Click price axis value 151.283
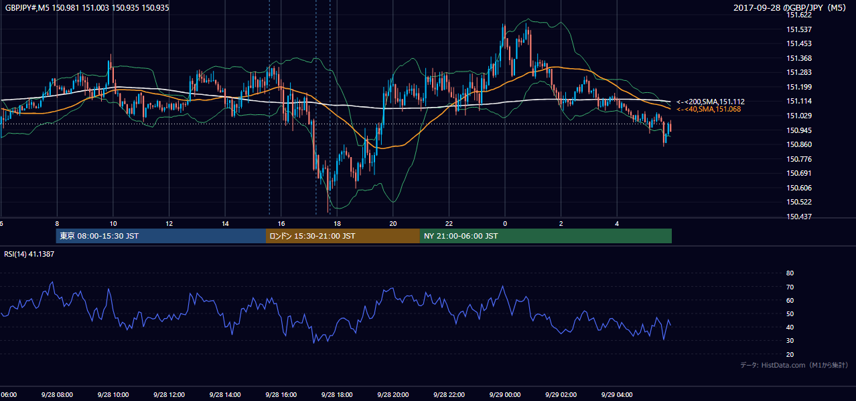The image size is (856, 401). coord(798,72)
